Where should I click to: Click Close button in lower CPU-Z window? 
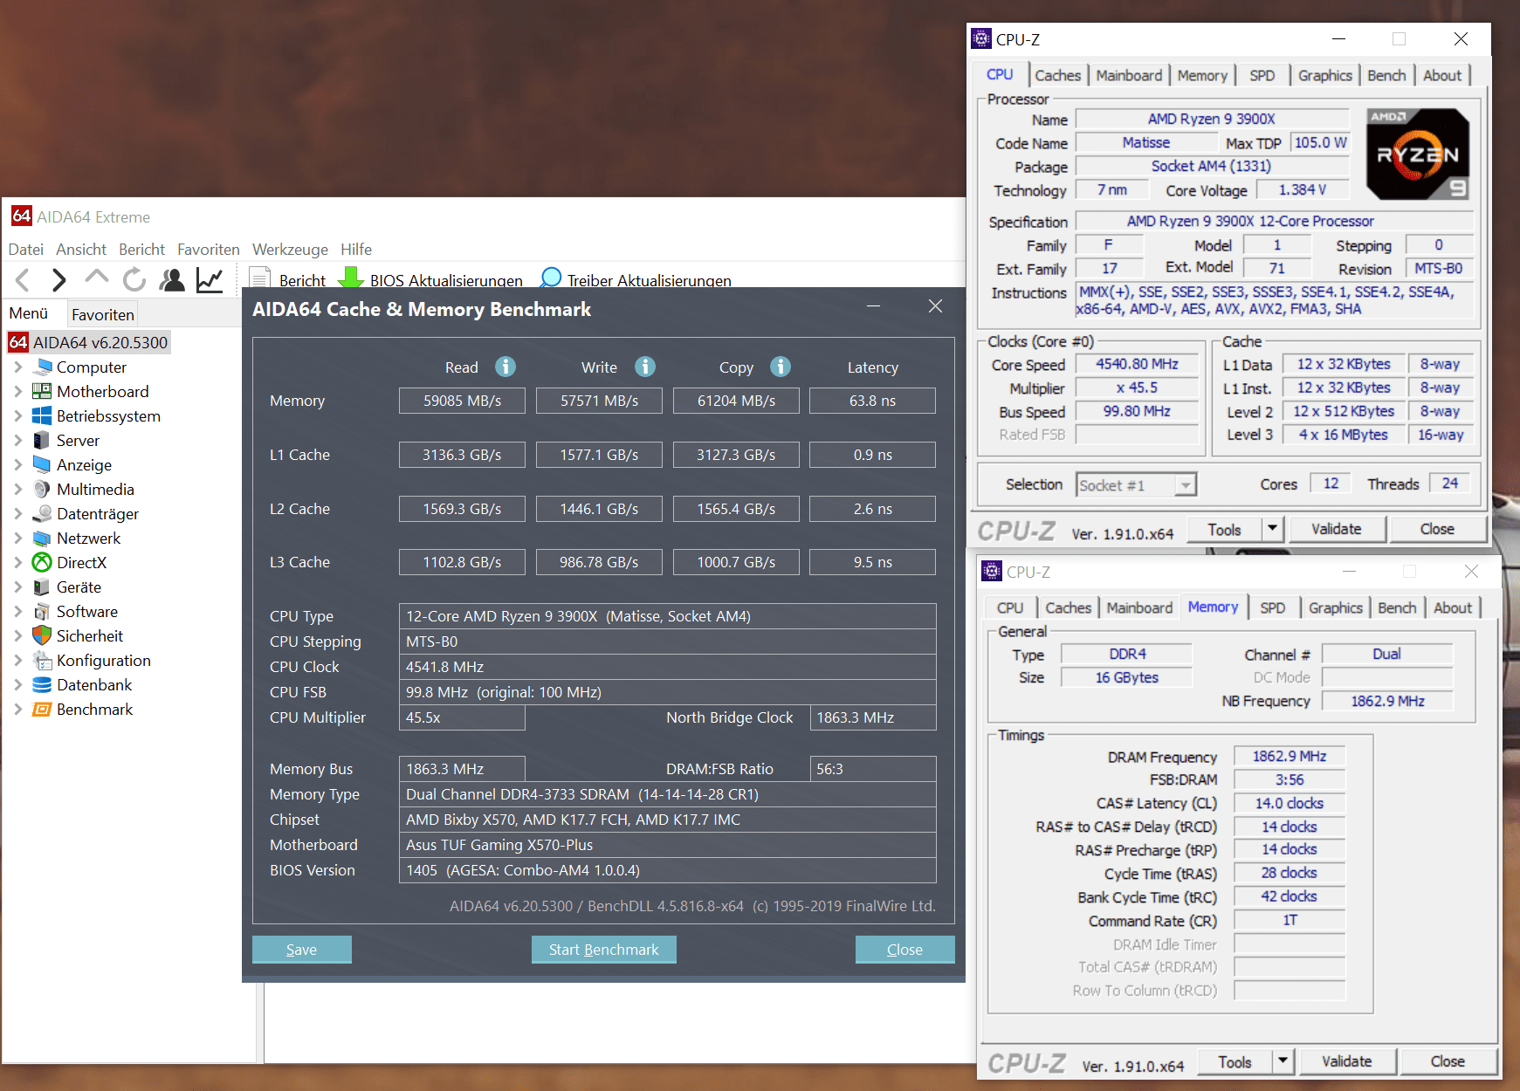(x=1448, y=1061)
